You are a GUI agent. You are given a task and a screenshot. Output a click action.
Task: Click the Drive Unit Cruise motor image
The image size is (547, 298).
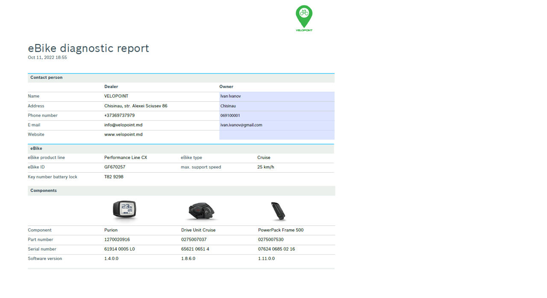202,211
